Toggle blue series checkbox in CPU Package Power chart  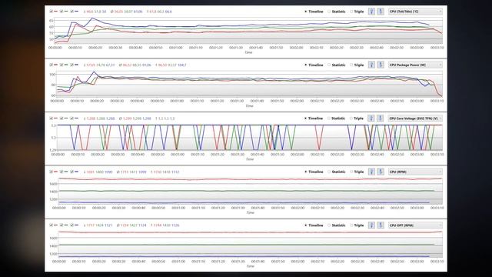coord(71,65)
